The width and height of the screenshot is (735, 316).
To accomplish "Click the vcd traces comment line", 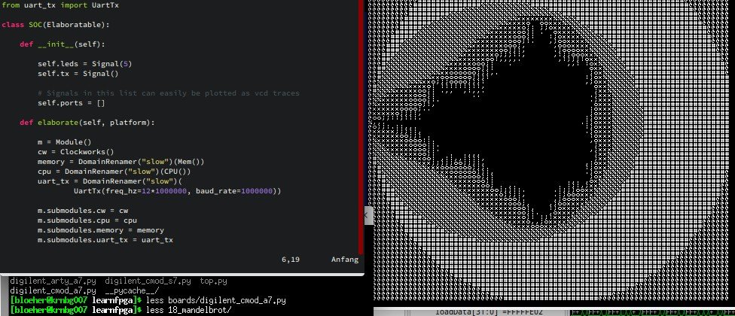I will tap(168, 93).
